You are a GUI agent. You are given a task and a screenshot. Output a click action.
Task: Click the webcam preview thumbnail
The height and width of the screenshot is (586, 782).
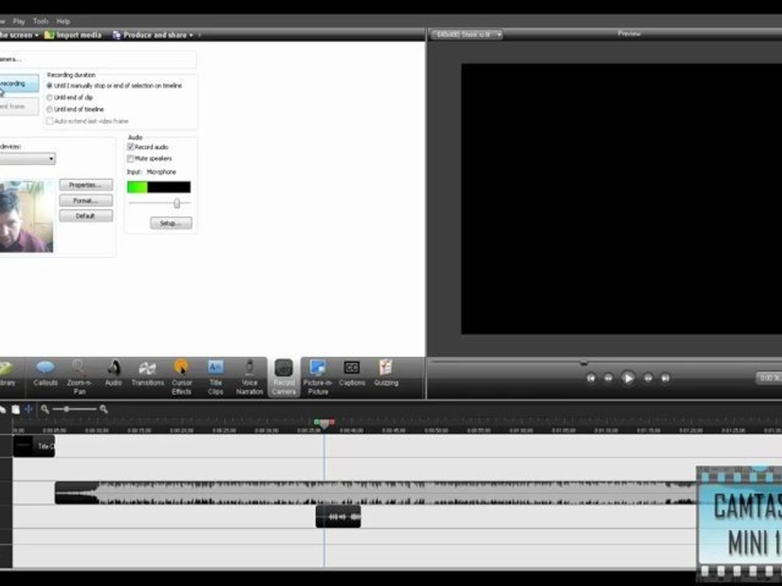pyautogui.click(x=26, y=216)
